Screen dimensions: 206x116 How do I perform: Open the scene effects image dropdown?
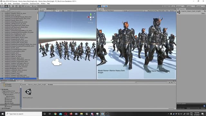(64, 11)
